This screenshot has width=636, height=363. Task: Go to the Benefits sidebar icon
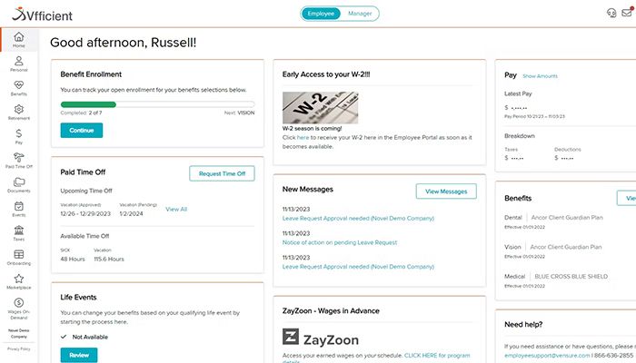click(18, 87)
